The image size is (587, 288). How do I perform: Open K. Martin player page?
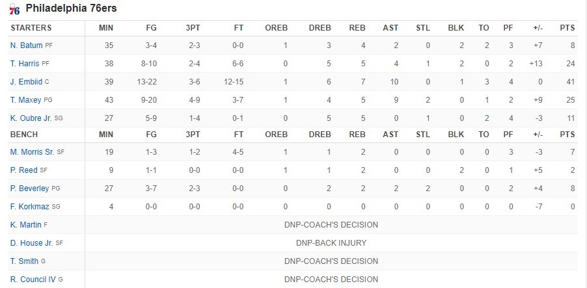click(25, 225)
